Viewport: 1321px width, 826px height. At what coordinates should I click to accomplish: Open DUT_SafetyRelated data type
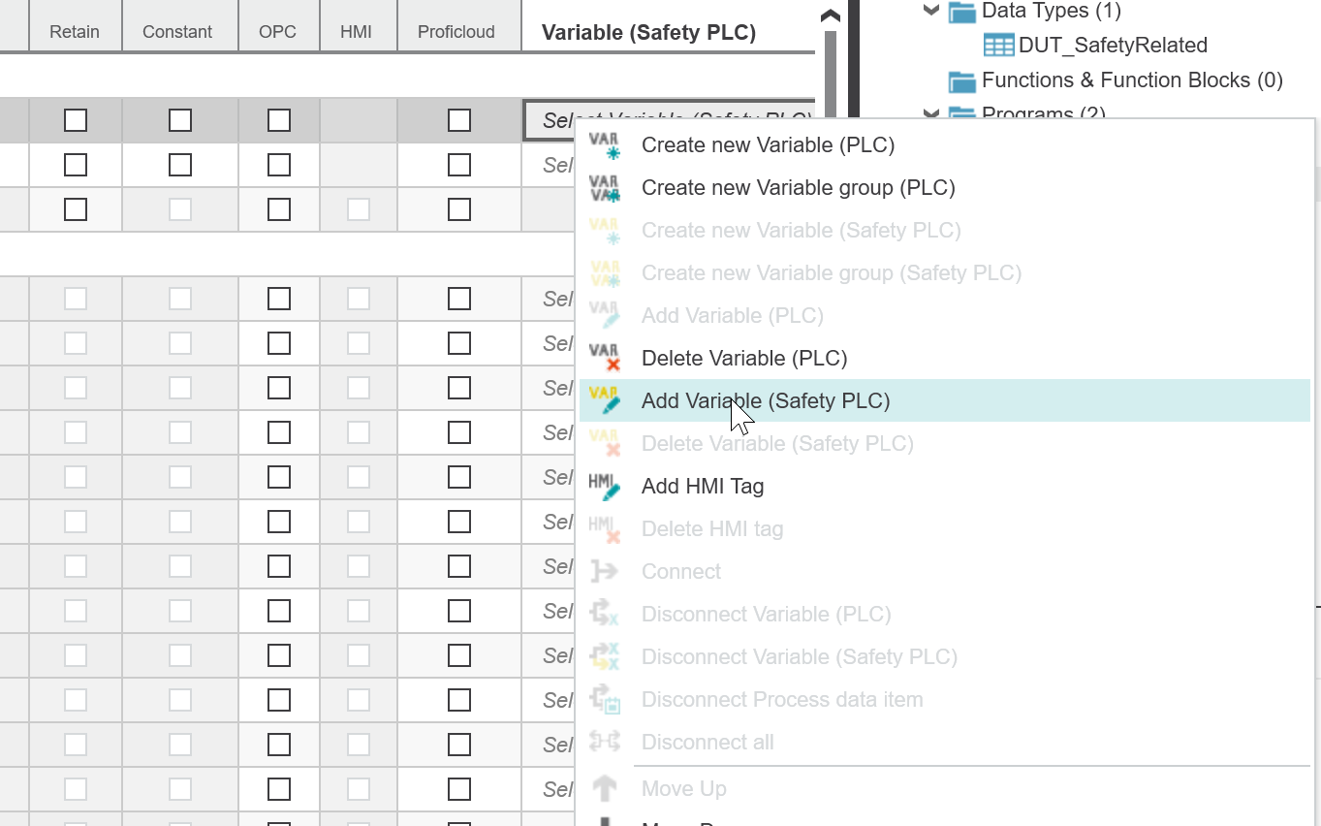pyautogui.click(x=1113, y=46)
